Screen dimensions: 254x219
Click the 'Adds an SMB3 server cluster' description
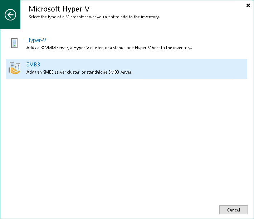pos(79,72)
